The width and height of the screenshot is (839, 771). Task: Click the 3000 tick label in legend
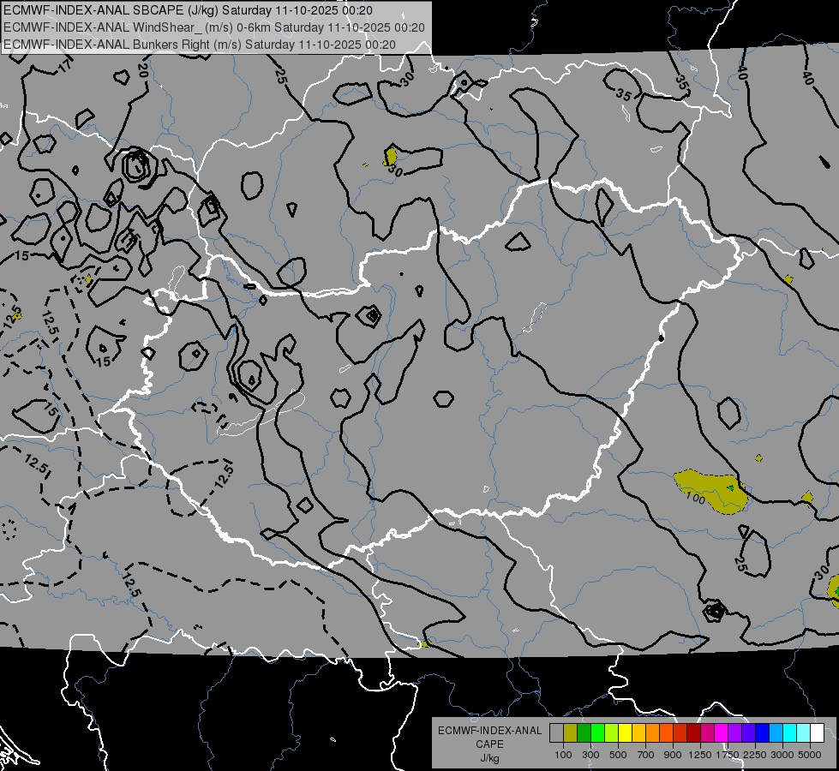pyautogui.click(x=782, y=755)
